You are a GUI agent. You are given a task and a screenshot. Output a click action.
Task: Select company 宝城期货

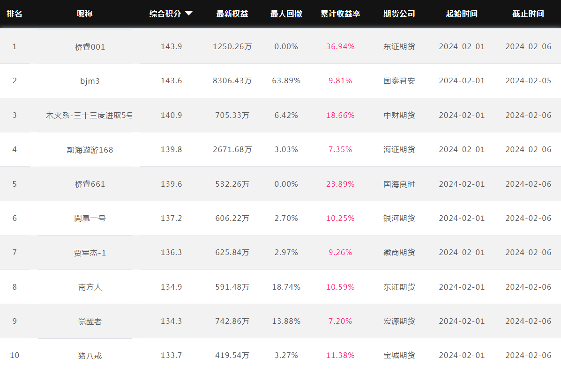coord(399,355)
